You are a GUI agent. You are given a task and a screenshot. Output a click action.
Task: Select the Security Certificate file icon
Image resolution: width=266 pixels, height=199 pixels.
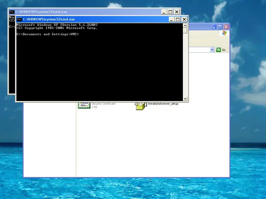pos(84,105)
